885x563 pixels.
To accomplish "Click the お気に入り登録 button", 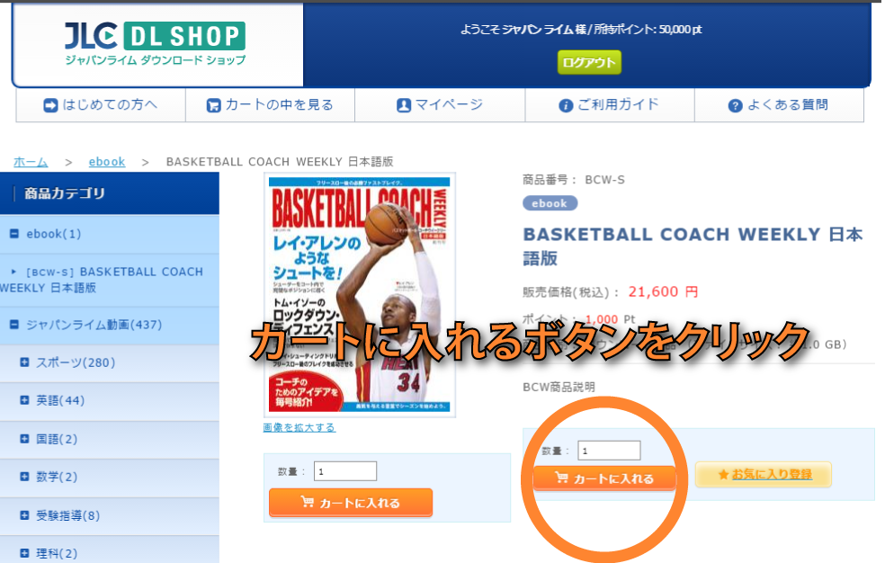I will (x=763, y=475).
